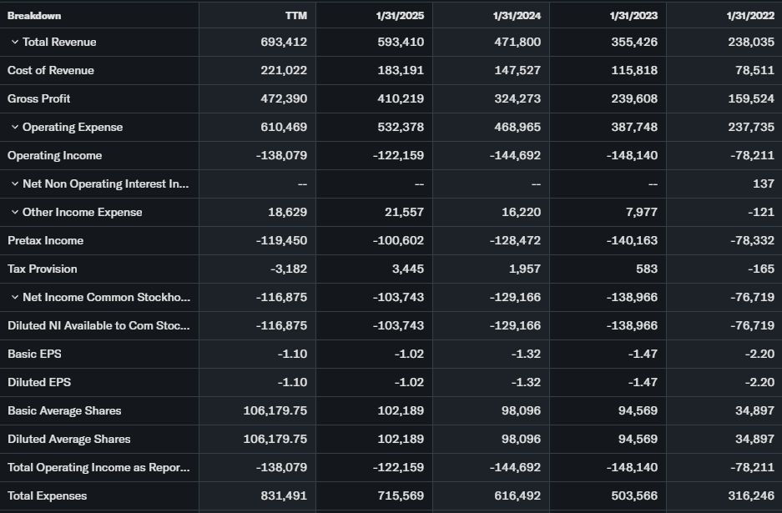Select the Gross Profit row label
Viewport: 782px width, 513px height.
tap(39, 99)
